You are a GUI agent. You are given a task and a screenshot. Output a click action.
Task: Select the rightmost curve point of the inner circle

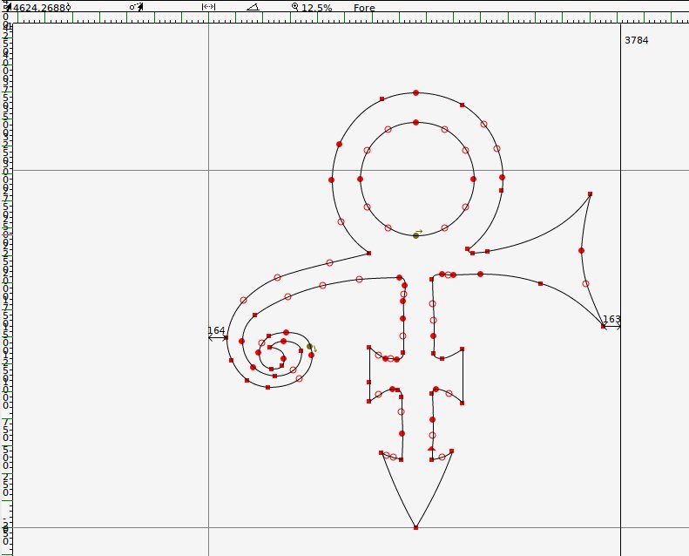(x=473, y=179)
